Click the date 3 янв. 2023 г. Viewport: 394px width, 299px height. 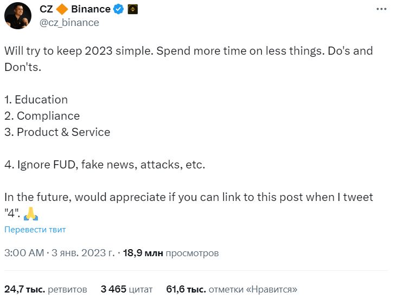click(x=83, y=253)
